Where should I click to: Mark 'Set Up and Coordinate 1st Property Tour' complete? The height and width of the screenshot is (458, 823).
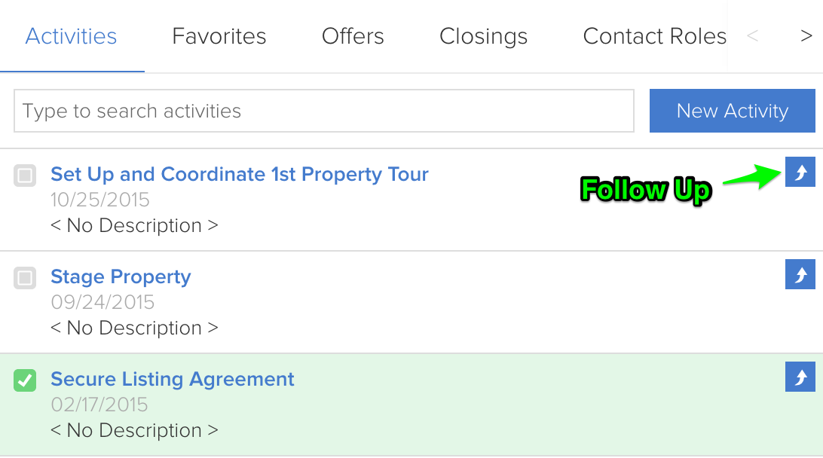point(25,175)
